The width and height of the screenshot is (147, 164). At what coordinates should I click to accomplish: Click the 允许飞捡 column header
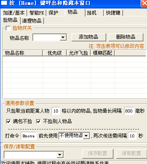79,53
